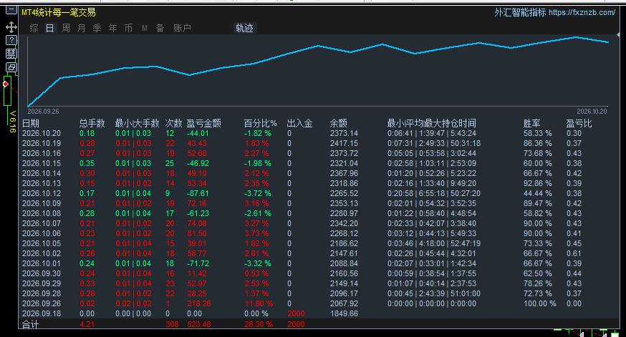Viewport: 626px width, 337px height.
Task: Click the 218.26 profit value
Action: [x=199, y=303]
